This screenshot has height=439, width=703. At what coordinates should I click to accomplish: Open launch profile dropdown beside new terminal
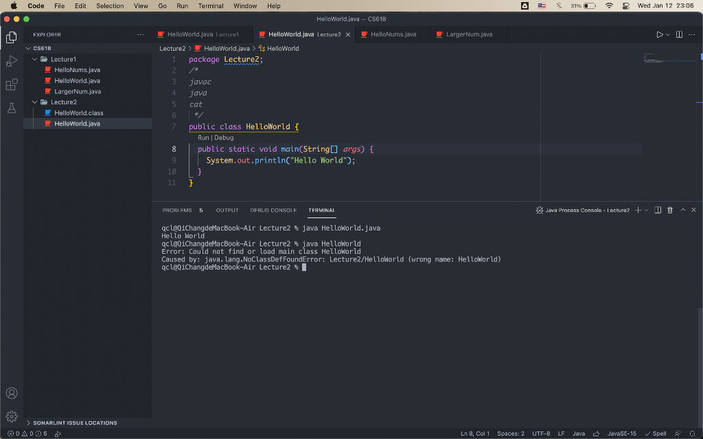click(x=646, y=210)
